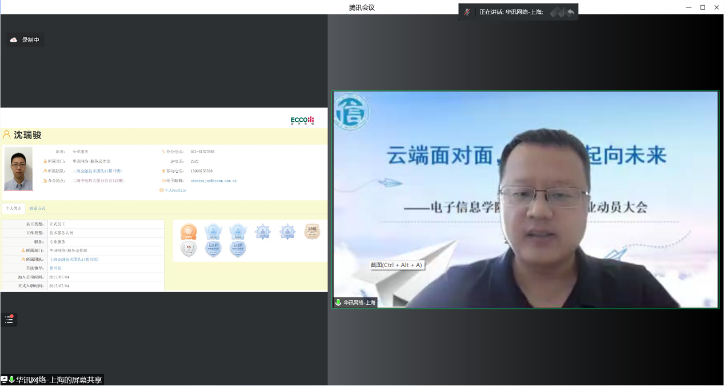The image size is (724, 386).
Task: Open the list panel icon with red dot
Action: 9,320
